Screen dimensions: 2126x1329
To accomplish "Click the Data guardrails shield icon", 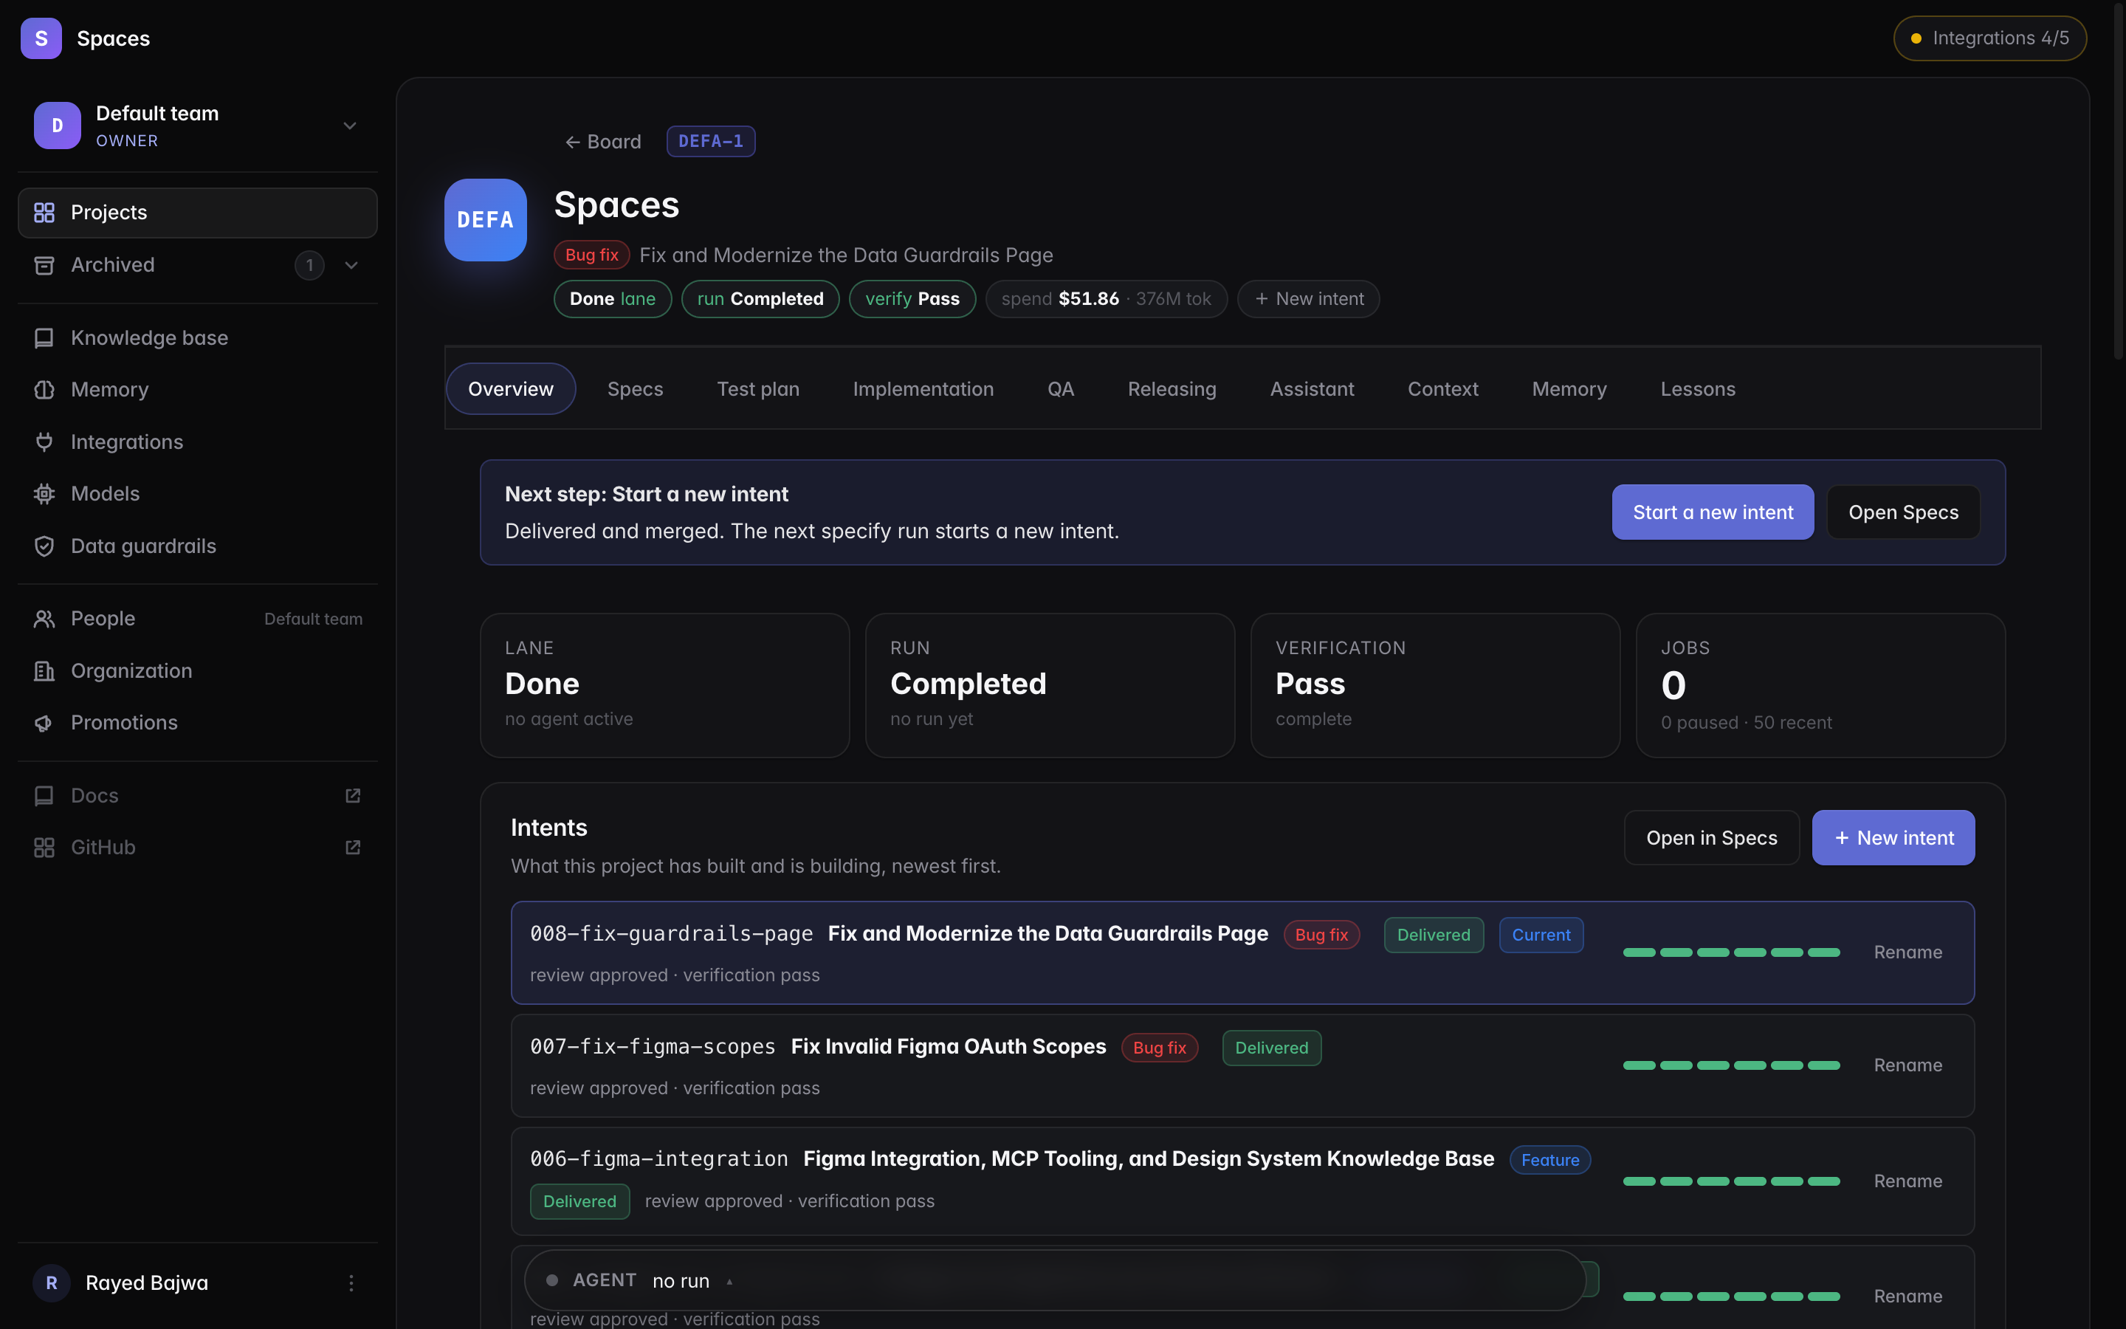I will coord(44,546).
